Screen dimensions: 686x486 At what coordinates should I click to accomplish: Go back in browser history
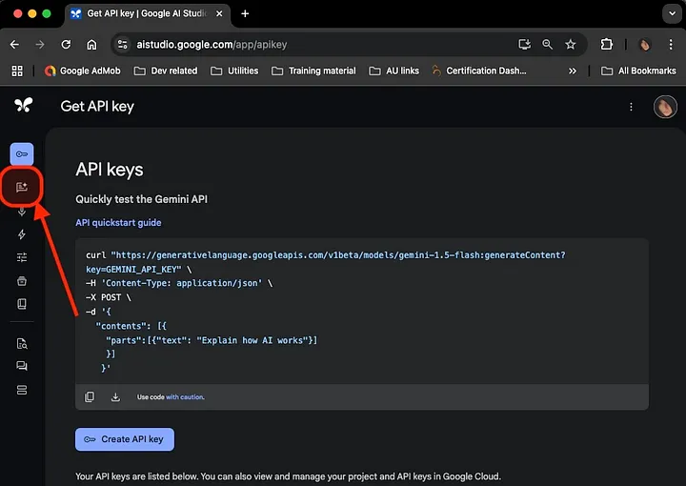14,44
